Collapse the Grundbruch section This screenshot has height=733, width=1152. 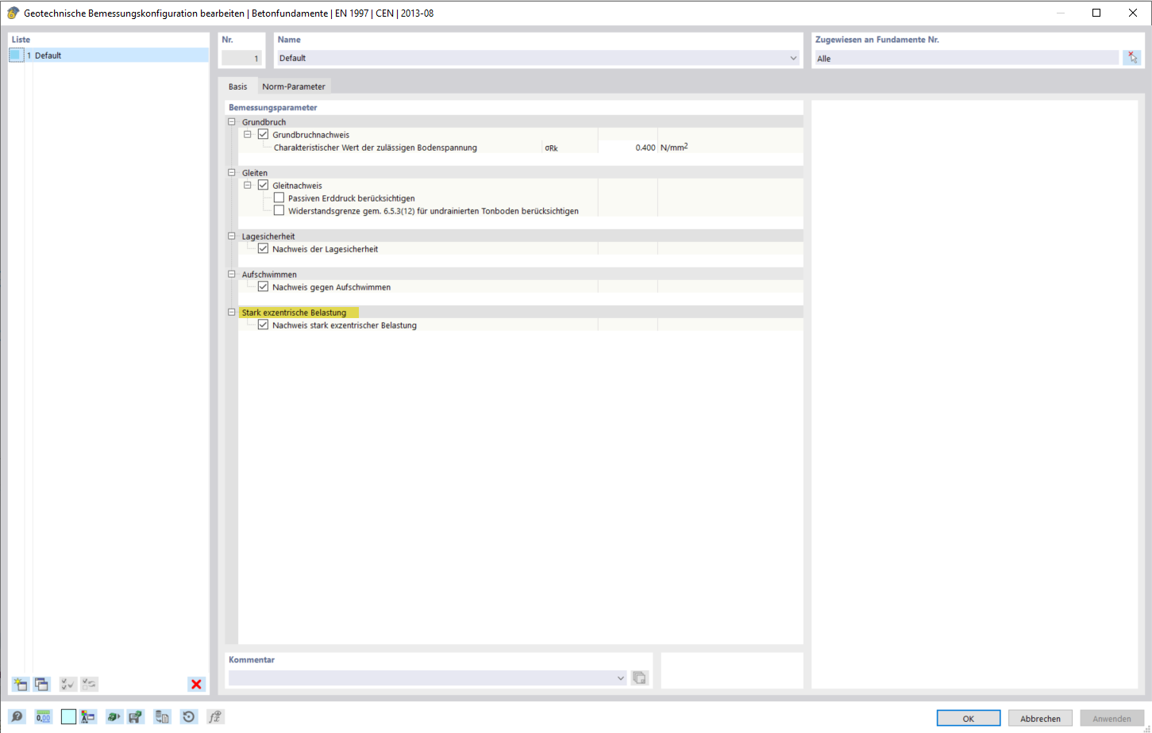[232, 122]
